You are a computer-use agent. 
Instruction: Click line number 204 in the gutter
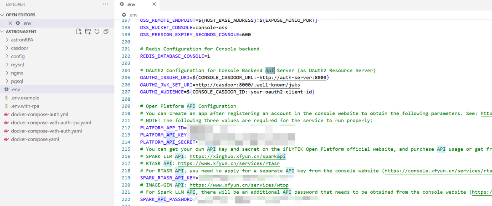126,70
